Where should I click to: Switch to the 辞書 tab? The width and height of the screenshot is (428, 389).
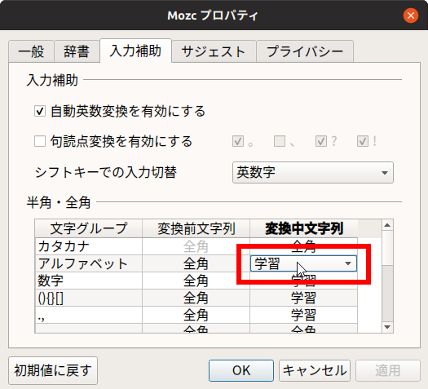77,51
